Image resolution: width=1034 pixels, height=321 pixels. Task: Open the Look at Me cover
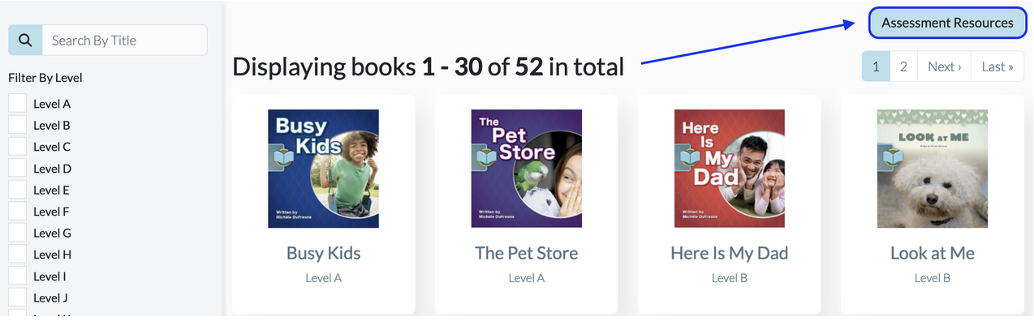pyautogui.click(x=932, y=169)
